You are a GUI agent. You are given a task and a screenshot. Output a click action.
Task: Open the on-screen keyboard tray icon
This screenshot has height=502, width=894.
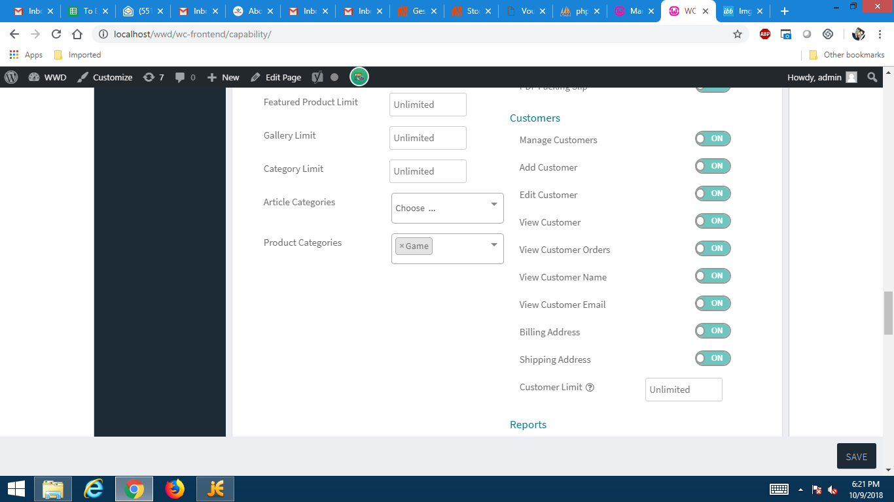tap(779, 490)
